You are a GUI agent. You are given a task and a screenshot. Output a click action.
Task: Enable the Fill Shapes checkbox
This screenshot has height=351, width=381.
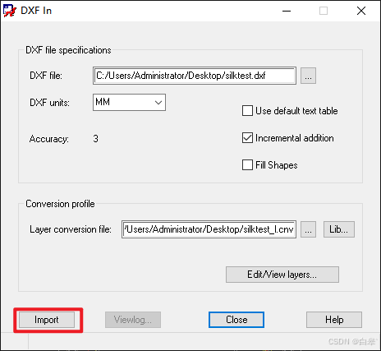(247, 165)
